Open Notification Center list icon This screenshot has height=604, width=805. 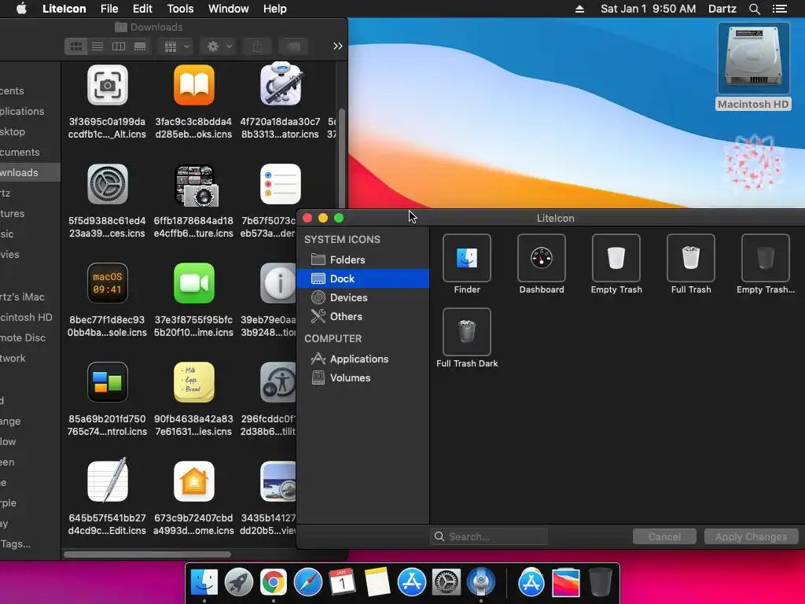tap(779, 9)
